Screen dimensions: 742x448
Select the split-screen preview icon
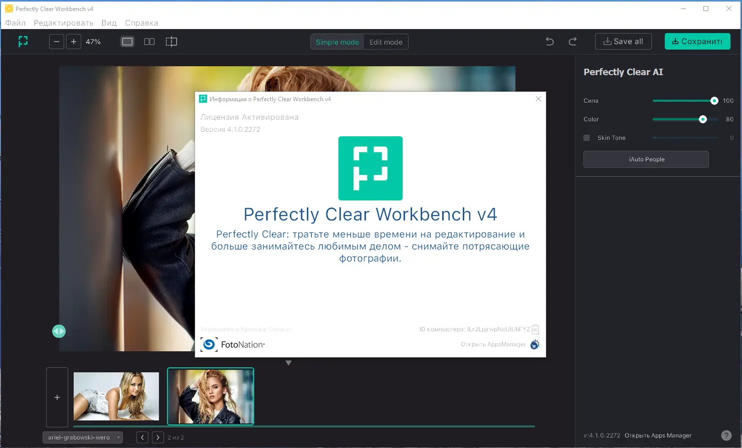click(x=171, y=42)
